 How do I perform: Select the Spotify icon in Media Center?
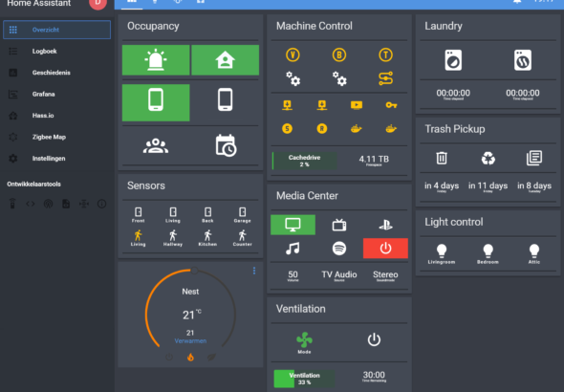pyautogui.click(x=339, y=249)
